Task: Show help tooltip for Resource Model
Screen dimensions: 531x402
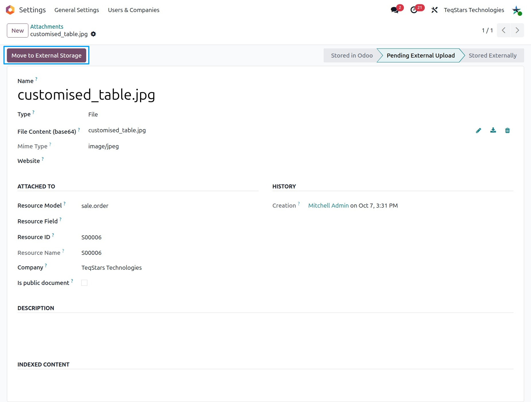Action: (x=64, y=203)
